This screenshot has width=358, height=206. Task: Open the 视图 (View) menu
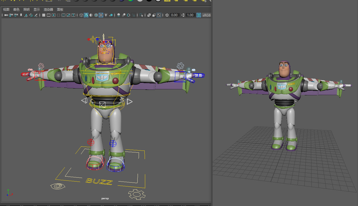(x=6, y=9)
